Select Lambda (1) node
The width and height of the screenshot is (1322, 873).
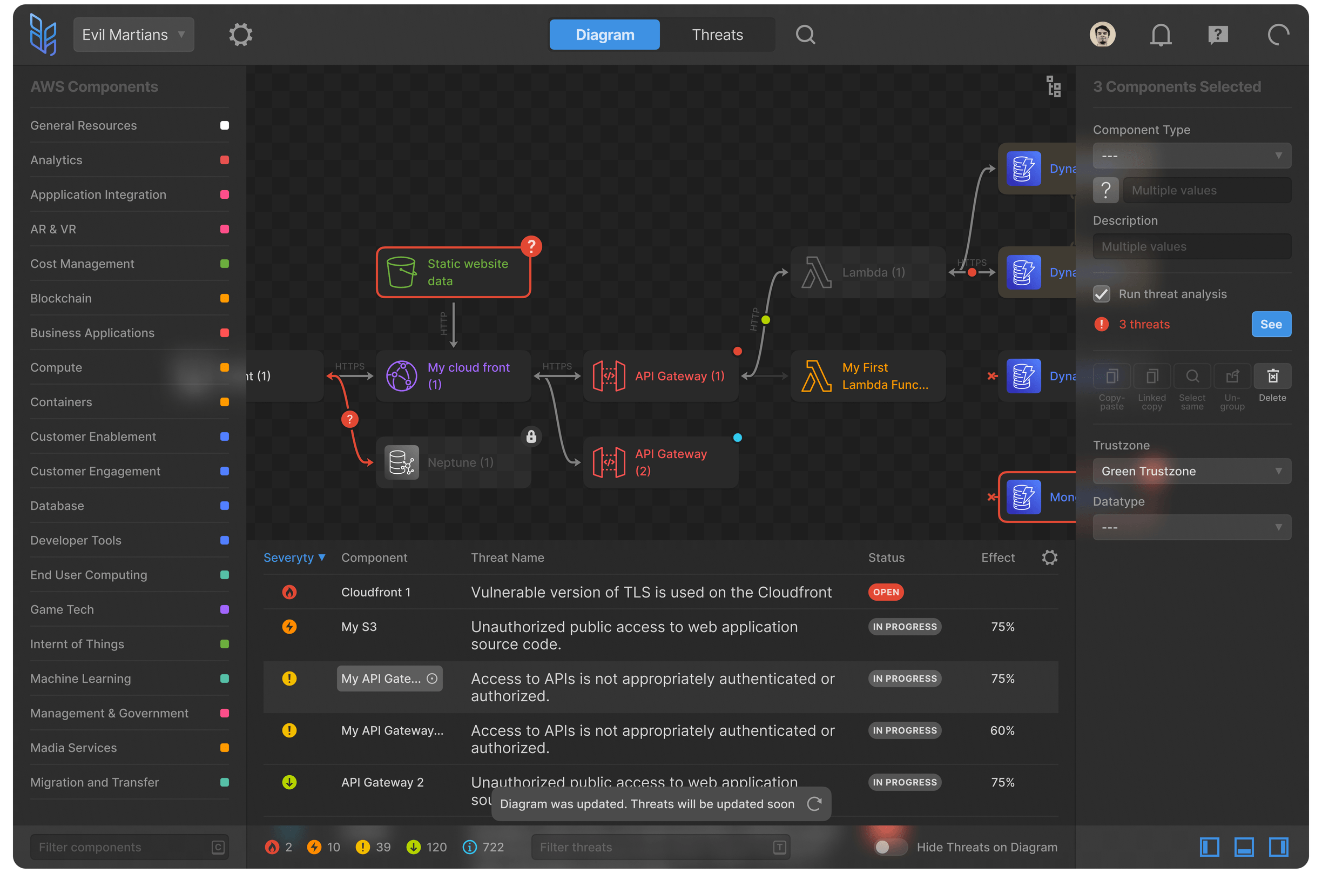(x=868, y=272)
